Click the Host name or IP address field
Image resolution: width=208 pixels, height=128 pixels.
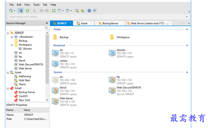pyautogui.click(x=97, y=17)
